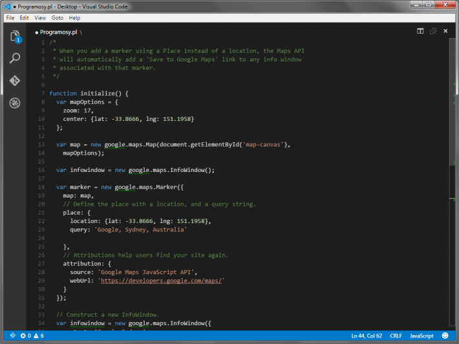Viewport: 459px width, 344px height.
Task: Select the Programosy.pl editor tab title
Action: [x=59, y=32]
